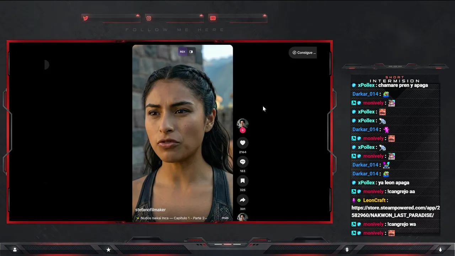Click the saves count 325

pyautogui.click(x=242, y=190)
